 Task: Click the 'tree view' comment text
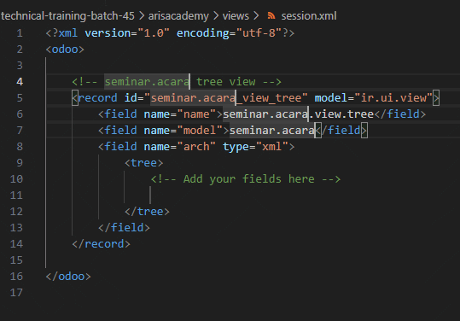[226, 82]
